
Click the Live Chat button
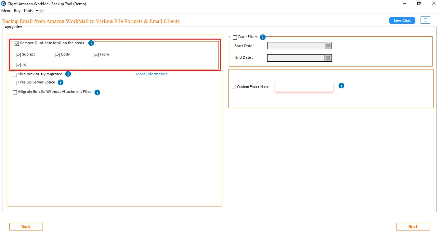click(402, 20)
